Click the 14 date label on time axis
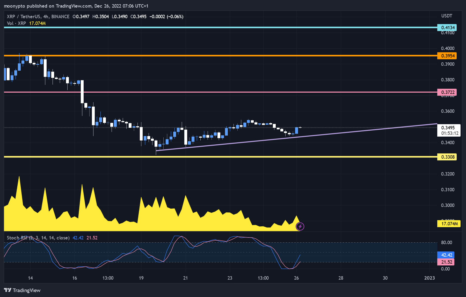This screenshot has height=297, width=466. point(30,278)
